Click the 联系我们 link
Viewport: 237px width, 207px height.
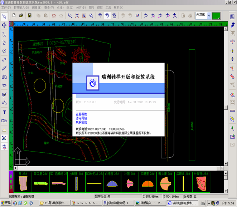pos(81,122)
